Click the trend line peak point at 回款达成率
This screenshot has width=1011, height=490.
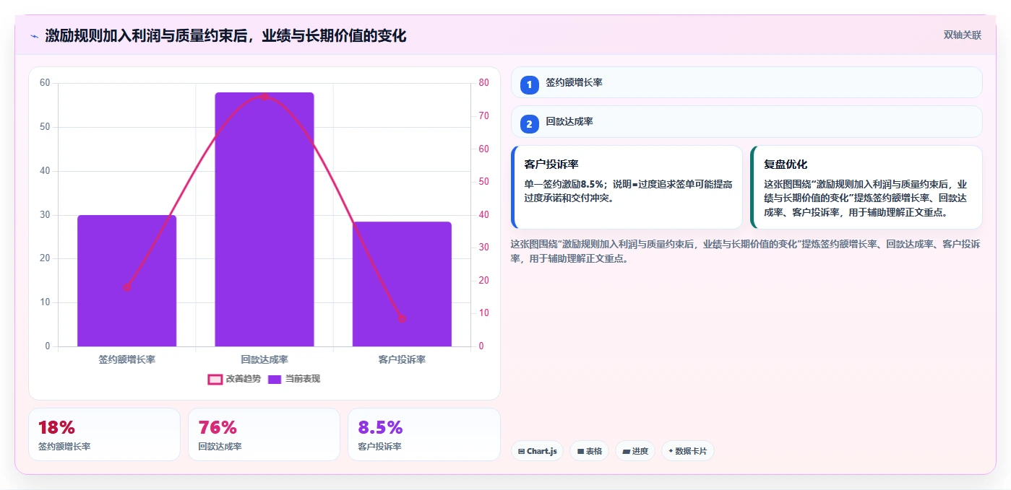pyautogui.click(x=264, y=96)
